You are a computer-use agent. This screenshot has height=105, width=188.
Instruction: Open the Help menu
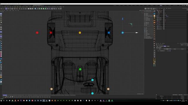[63, 7]
